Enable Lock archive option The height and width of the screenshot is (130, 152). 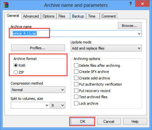coord(76,103)
